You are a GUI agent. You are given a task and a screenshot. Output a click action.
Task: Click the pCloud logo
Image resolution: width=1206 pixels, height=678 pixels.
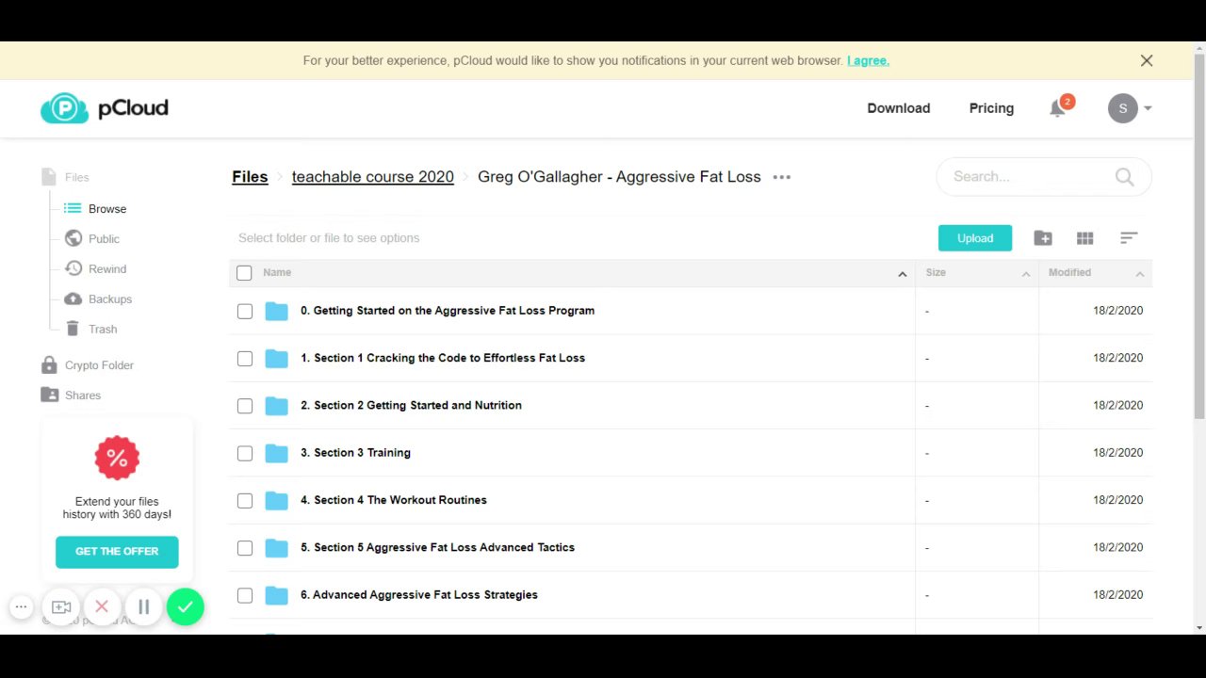105,108
